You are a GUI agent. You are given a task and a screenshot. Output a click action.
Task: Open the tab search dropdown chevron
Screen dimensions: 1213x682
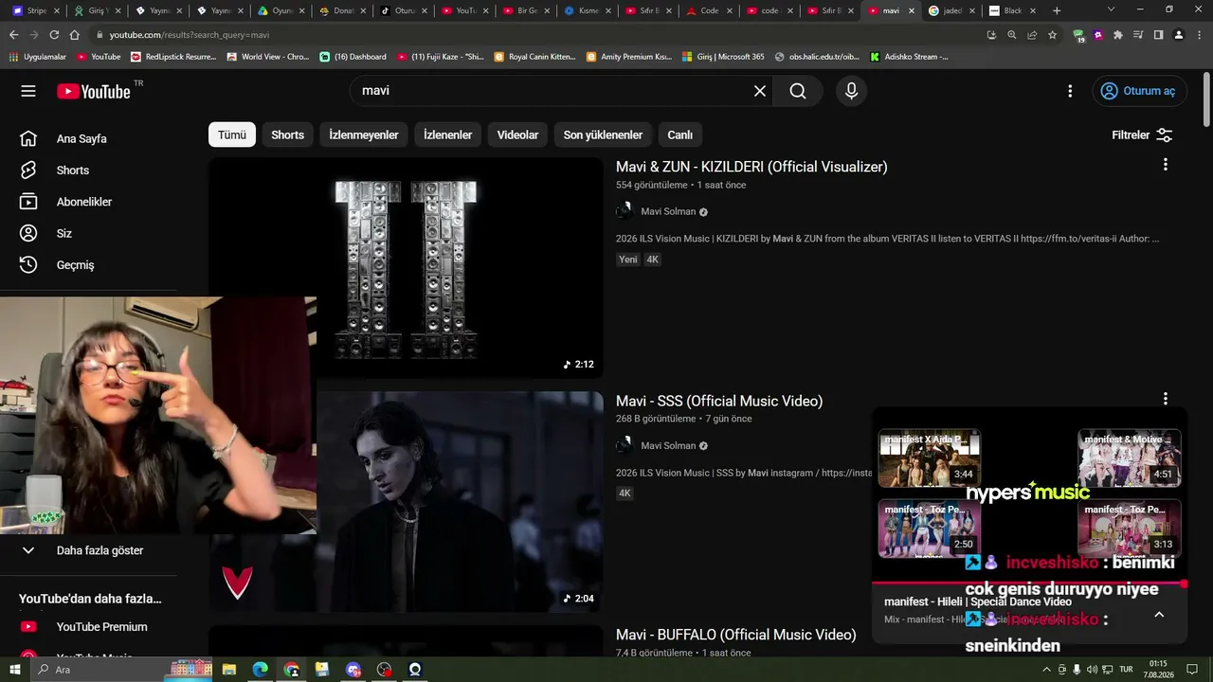[1111, 10]
